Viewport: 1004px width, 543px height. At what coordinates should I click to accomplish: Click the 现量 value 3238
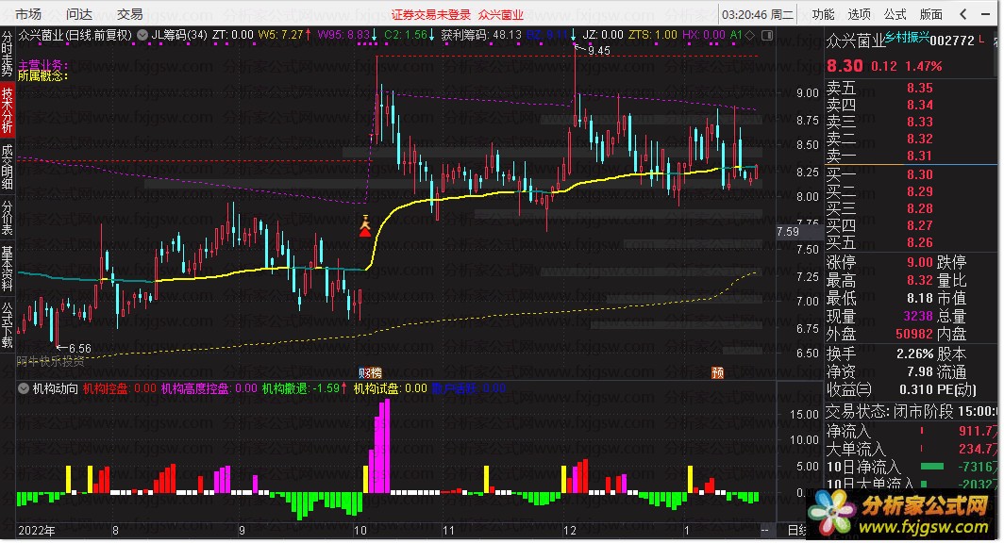pyautogui.click(x=917, y=316)
